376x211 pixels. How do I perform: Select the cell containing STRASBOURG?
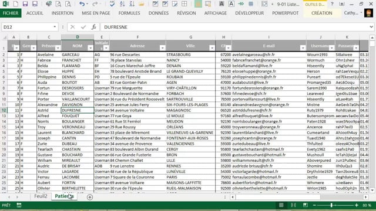[190, 55]
